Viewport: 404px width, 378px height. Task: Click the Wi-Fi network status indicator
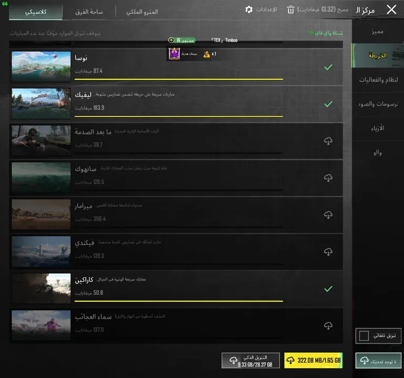(326, 33)
